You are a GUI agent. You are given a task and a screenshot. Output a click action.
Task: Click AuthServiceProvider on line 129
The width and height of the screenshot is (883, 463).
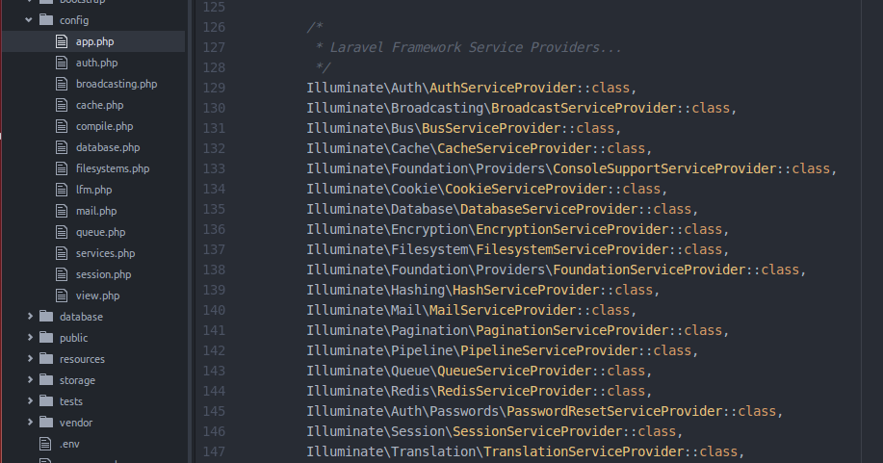point(503,88)
